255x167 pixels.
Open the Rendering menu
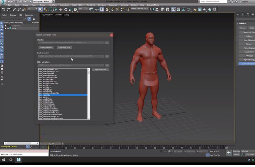91,5
